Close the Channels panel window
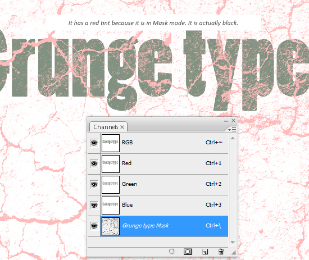This screenshot has height=260, width=309. (233, 120)
